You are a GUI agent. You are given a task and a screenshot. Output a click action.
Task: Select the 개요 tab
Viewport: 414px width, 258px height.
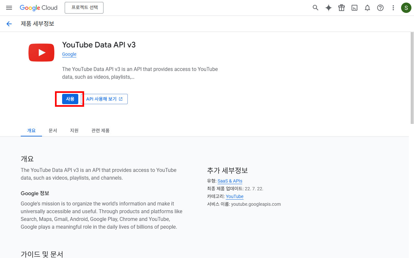31,131
